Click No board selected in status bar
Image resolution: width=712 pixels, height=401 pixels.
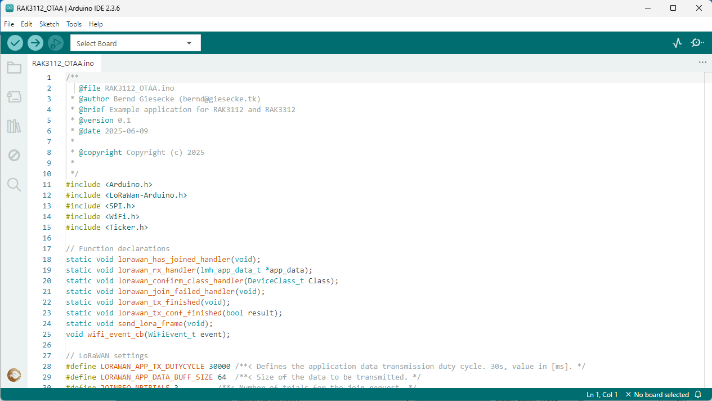point(657,395)
